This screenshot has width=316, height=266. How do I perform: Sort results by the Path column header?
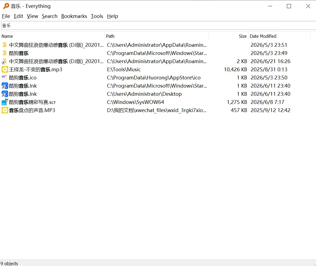coord(157,36)
